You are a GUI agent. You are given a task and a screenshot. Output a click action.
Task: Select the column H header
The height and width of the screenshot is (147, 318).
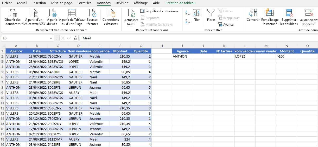tap(162, 46)
